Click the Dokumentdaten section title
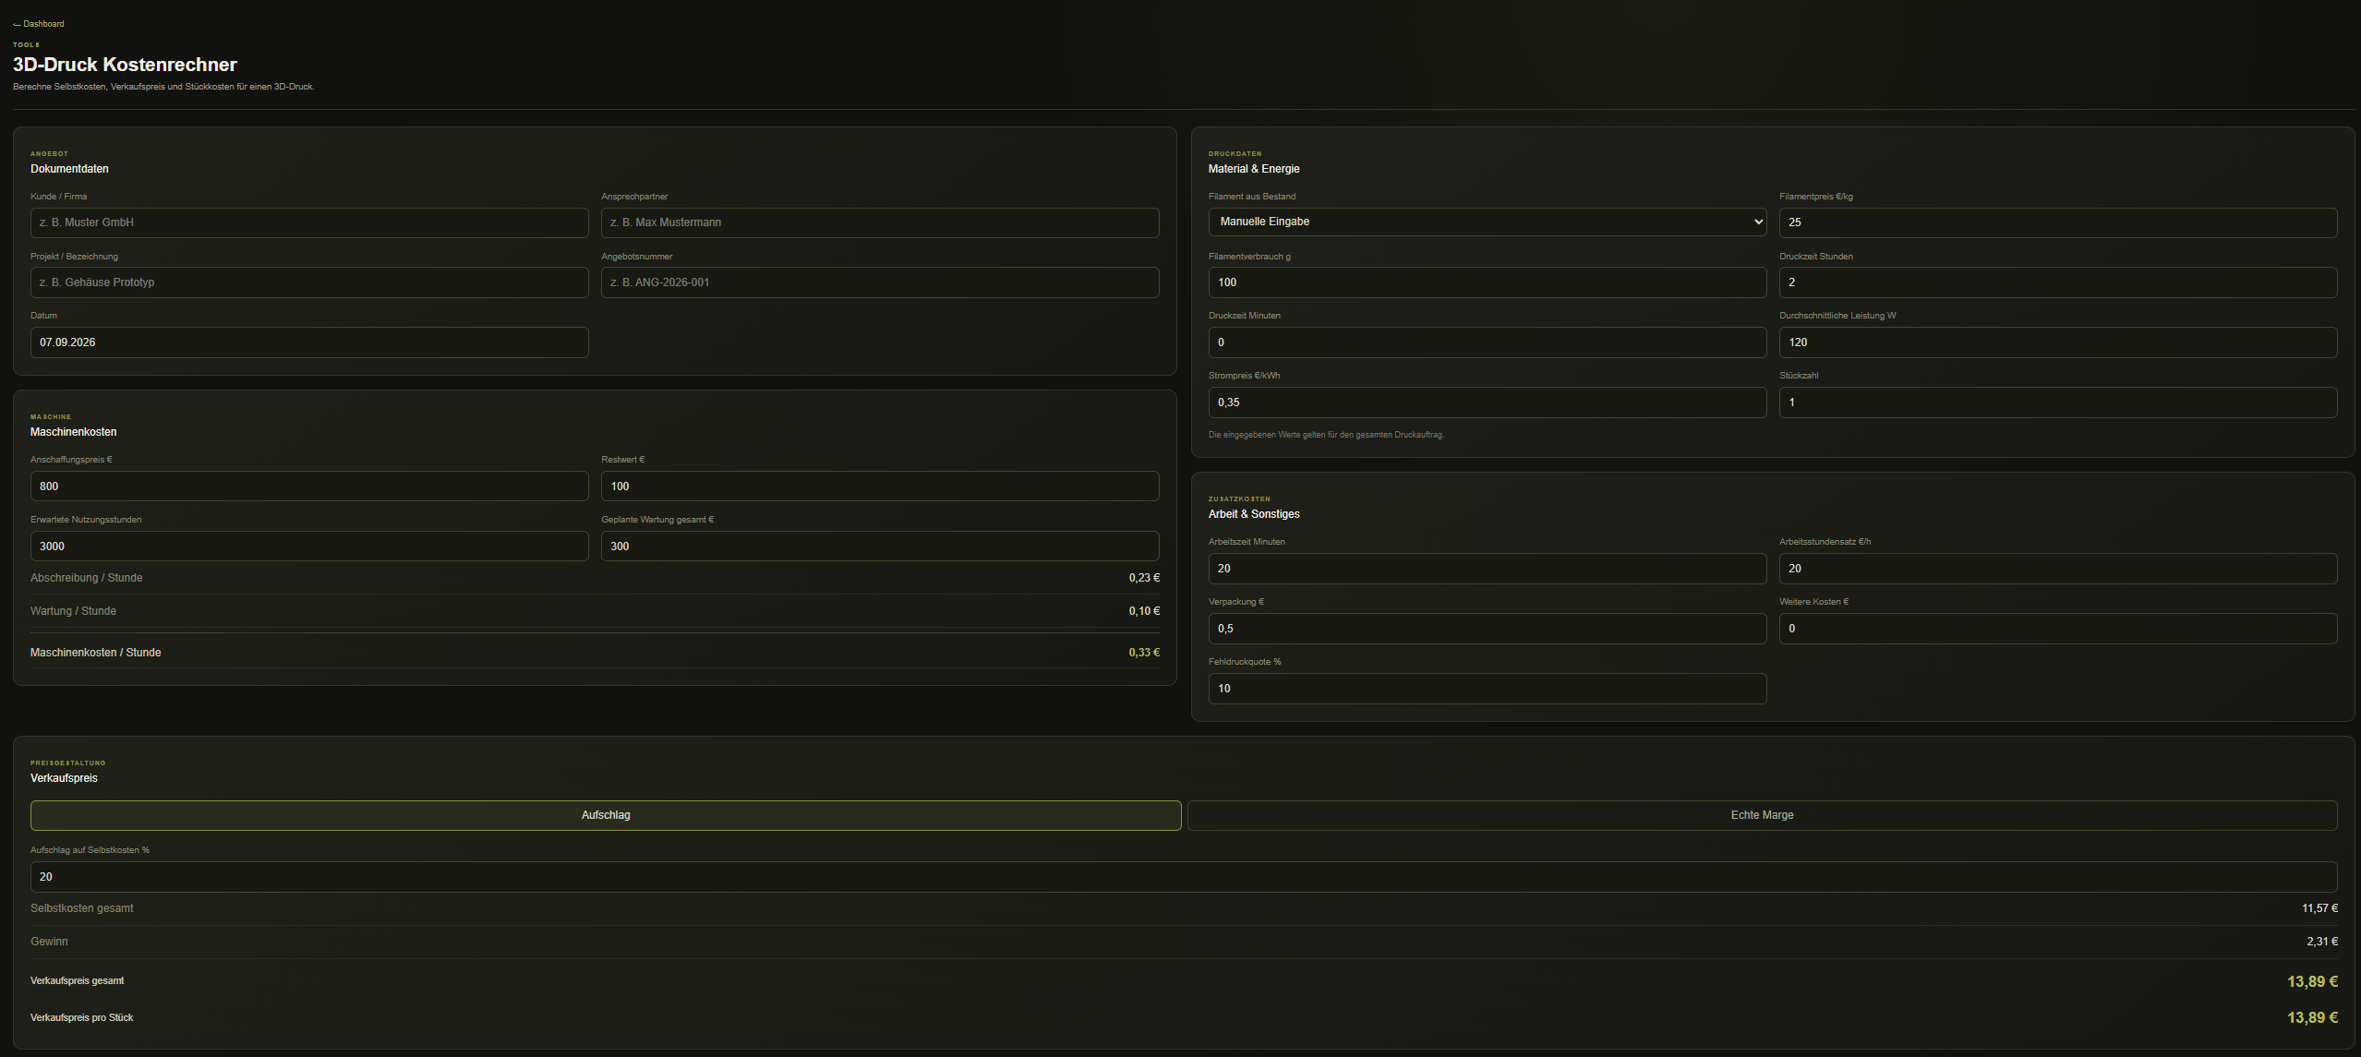Viewport: 2361px width, 1057px height. click(69, 169)
